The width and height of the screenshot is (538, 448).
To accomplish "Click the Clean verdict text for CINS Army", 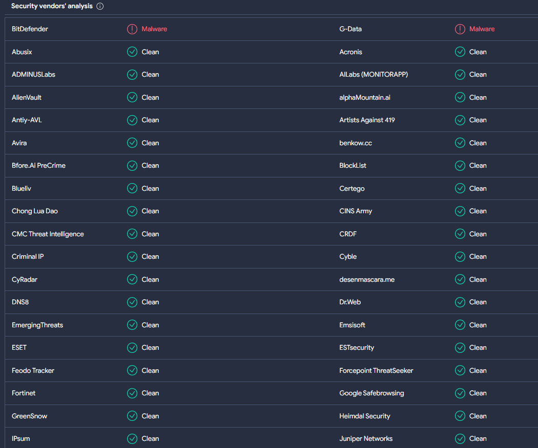I will pyautogui.click(x=478, y=211).
